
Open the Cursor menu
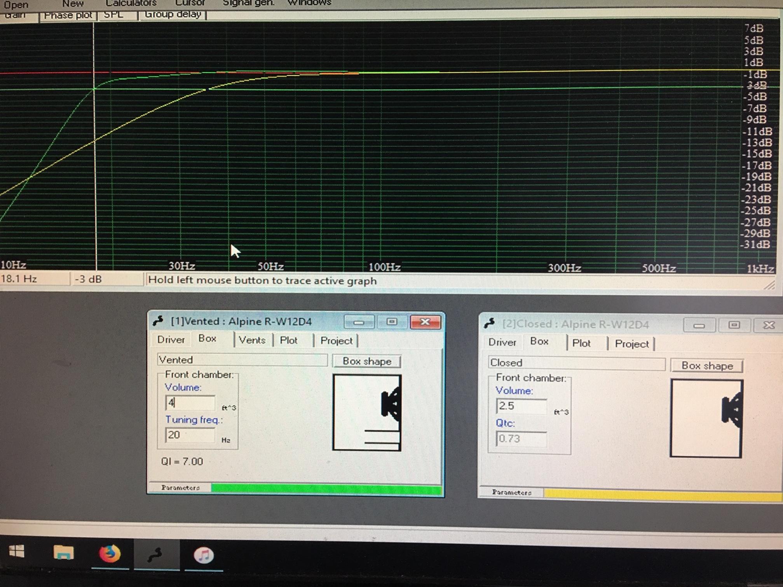[190, 3]
